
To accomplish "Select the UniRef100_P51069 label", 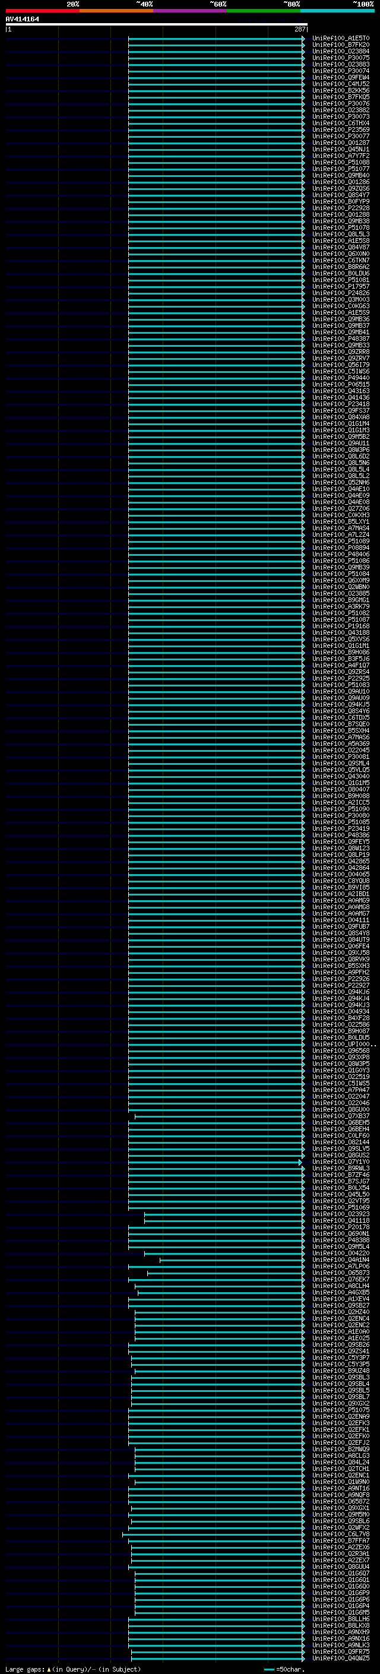I will (340, 1207).
